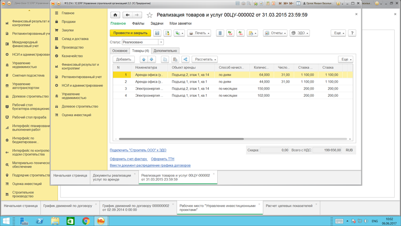Open Продажи section in yellow menu
This screenshot has width=401, height=226.
pyautogui.click(x=69, y=22)
